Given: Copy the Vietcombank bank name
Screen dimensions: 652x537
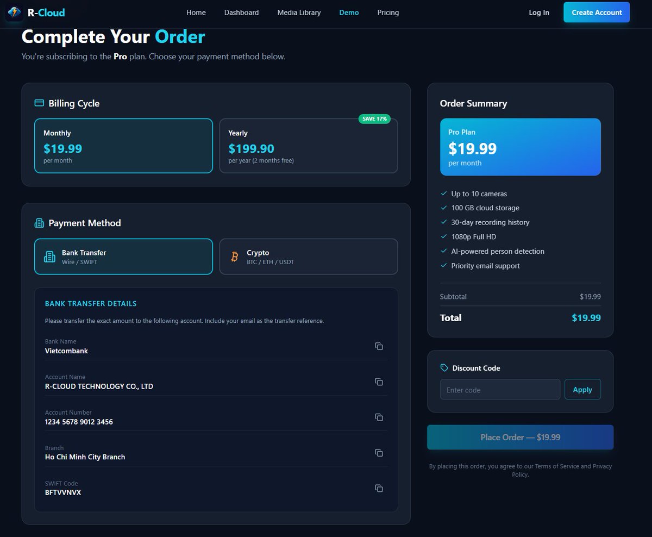Looking at the screenshot, I should pyautogui.click(x=379, y=346).
